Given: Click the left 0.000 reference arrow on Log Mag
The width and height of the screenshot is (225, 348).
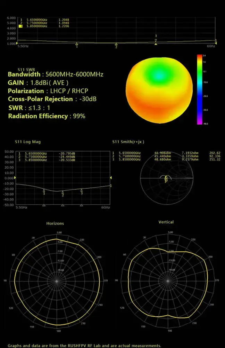Looking at the screenshot, I should [15, 178].
